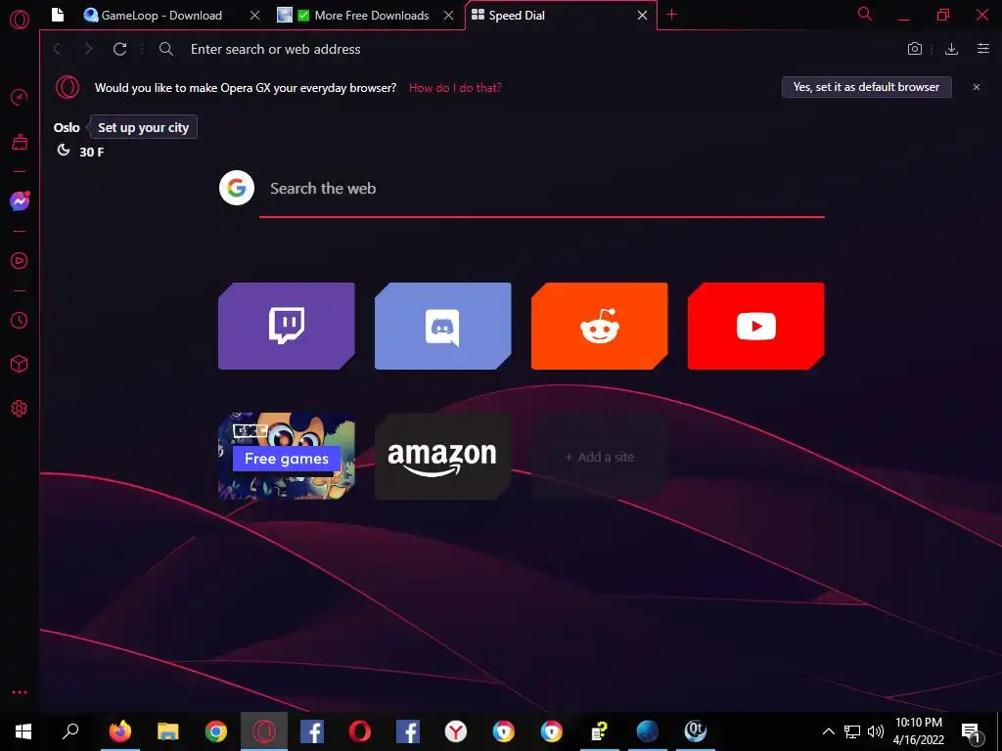Open the notification action center

click(x=971, y=731)
